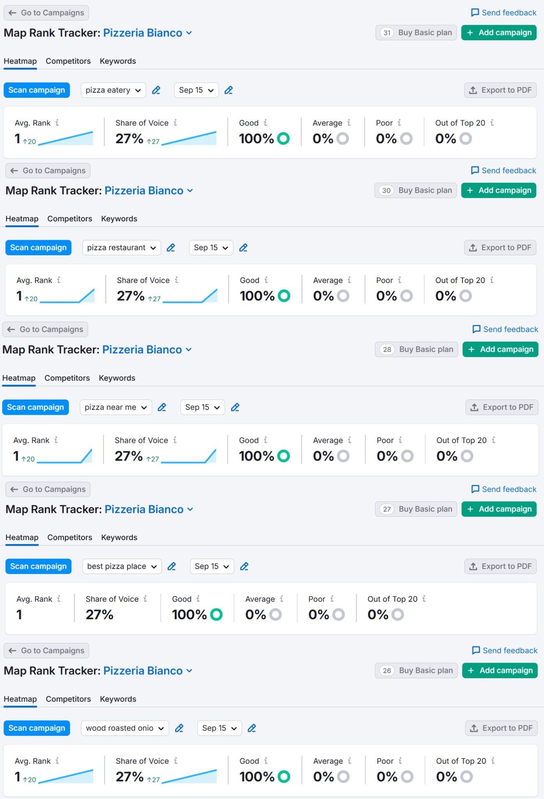Open Keywords tab in the pizza near me panel

117,378
